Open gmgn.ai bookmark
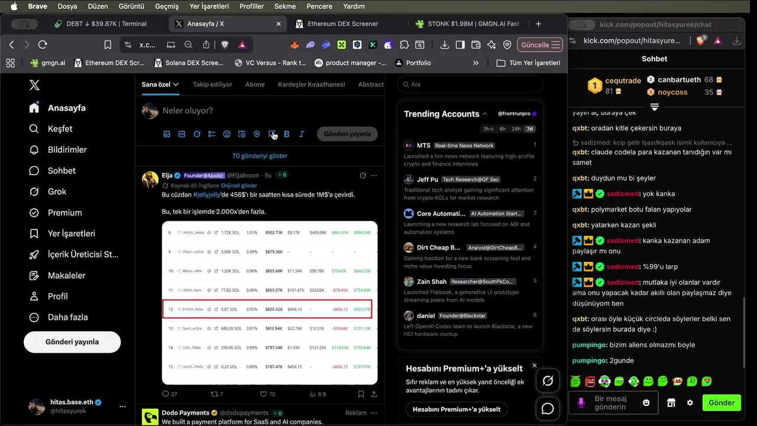This screenshot has width=757, height=426. pos(48,63)
